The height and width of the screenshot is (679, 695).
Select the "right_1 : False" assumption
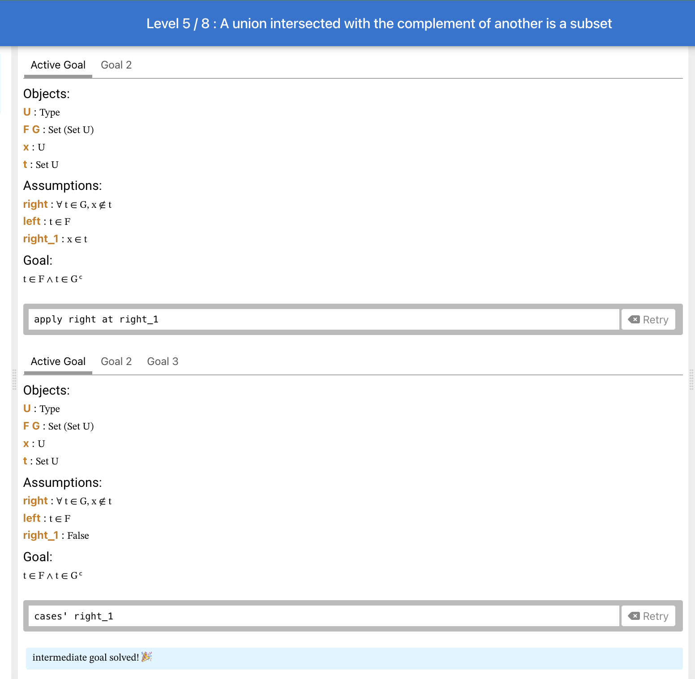pyautogui.click(x=56, y=535)
